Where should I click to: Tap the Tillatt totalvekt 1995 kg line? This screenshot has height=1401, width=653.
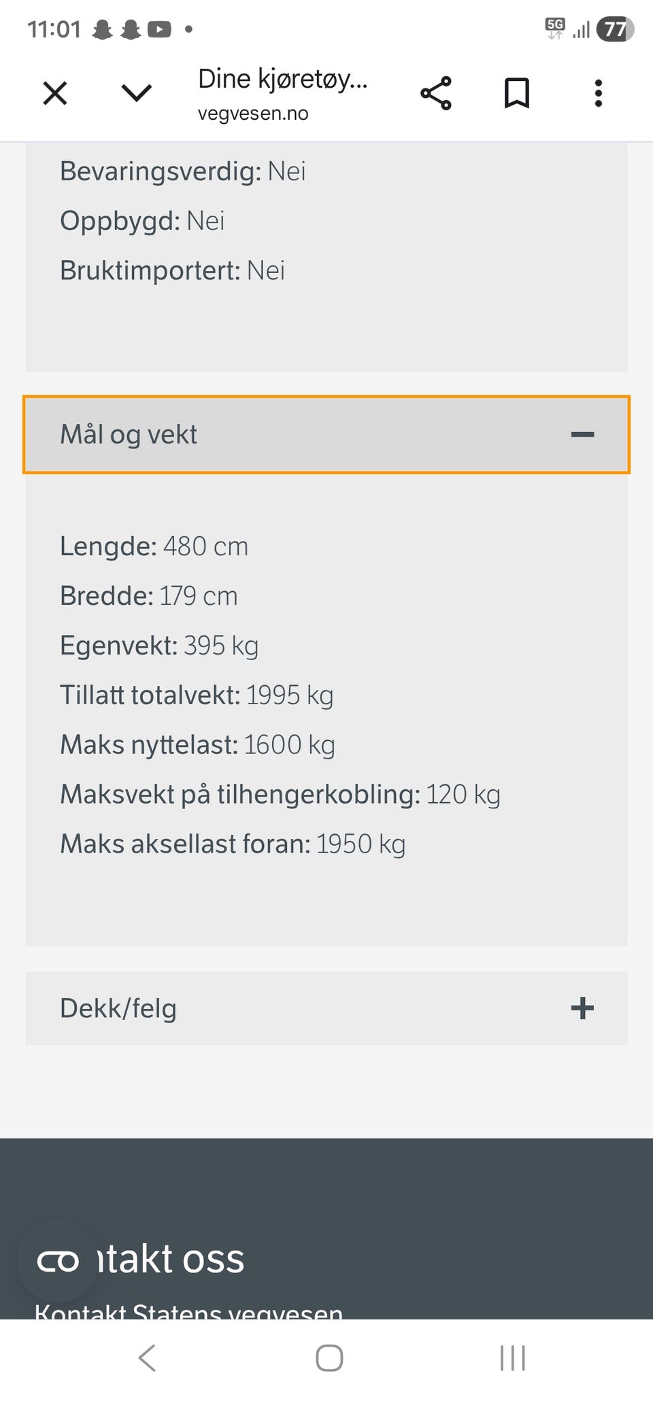pyautogui.click(x=197, y=695)
